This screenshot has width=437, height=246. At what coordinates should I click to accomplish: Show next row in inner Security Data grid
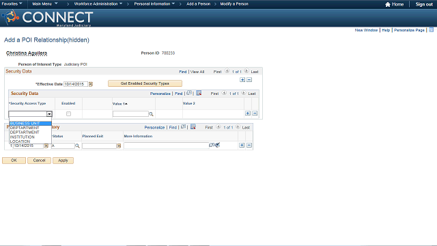[x=244, y=93]
